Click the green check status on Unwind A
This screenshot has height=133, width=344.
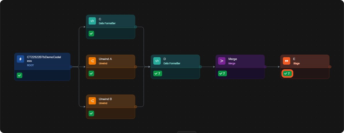(x=91, y=73)
